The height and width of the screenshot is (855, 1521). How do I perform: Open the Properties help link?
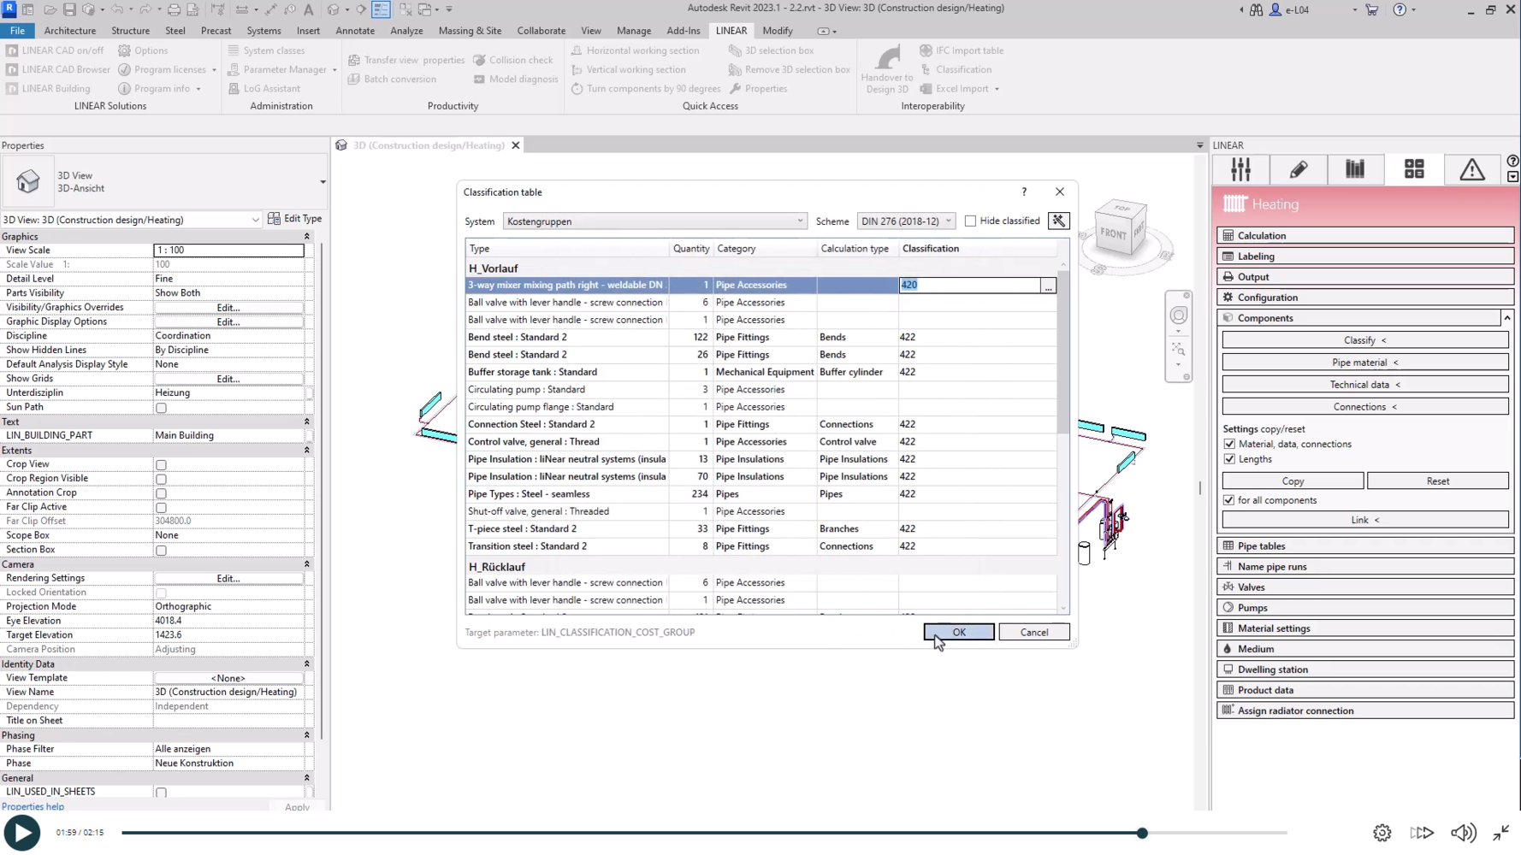(x=33, y=806)
